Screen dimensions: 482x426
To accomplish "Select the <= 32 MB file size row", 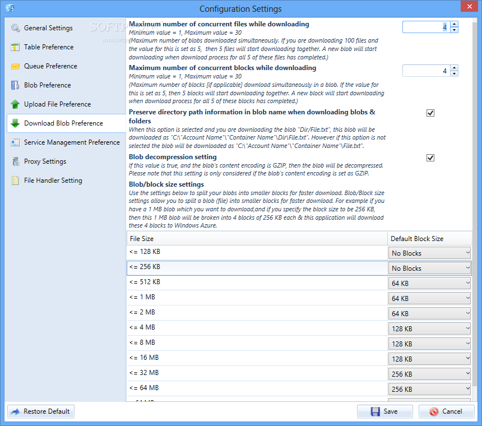I will (257, 373).
